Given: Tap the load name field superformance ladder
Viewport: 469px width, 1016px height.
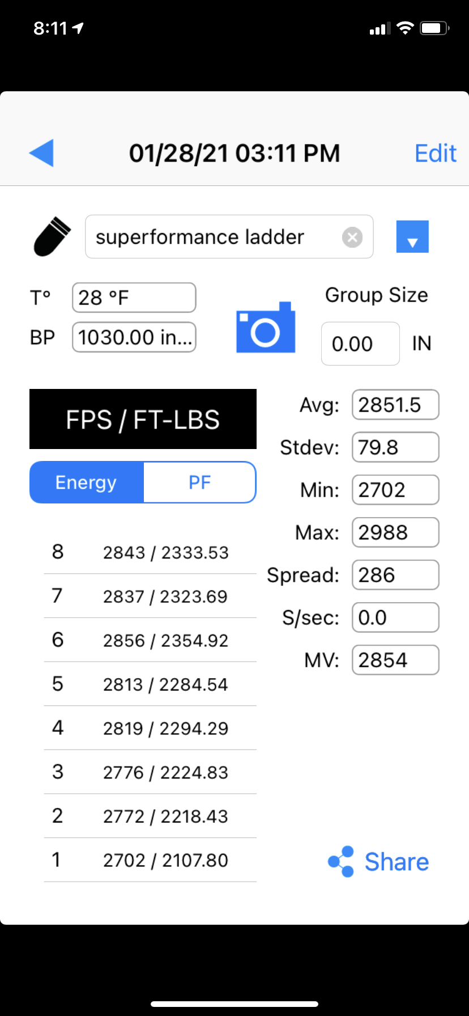Looking at the screenshot, I should pyautogui.click(x=215, y=237).
